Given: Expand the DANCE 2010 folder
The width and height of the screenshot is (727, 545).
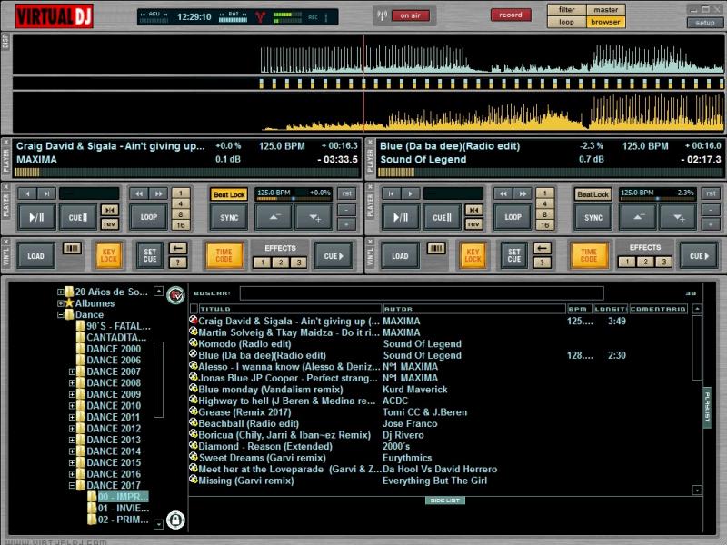Looking at the screenshot, I should tap(72, 406).
